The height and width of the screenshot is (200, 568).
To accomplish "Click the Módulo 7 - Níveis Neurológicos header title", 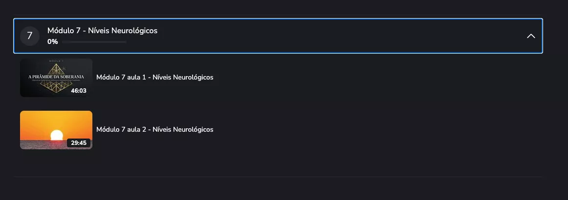I will 102,31.
